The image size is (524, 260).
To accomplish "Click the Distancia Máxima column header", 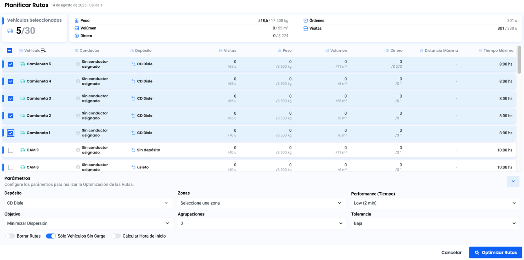I will click(439, 51).
